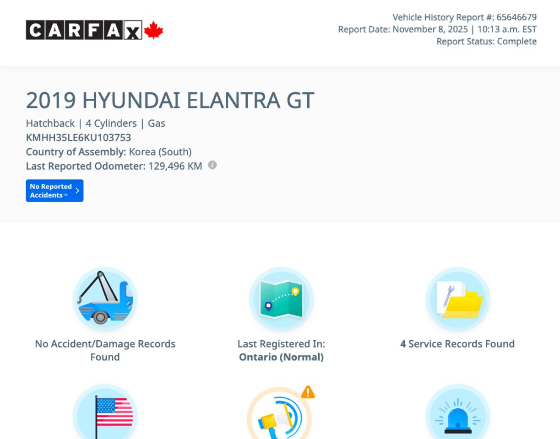
Task: Open the odometer info tooltip icon
Action: [x=212, y=165]
